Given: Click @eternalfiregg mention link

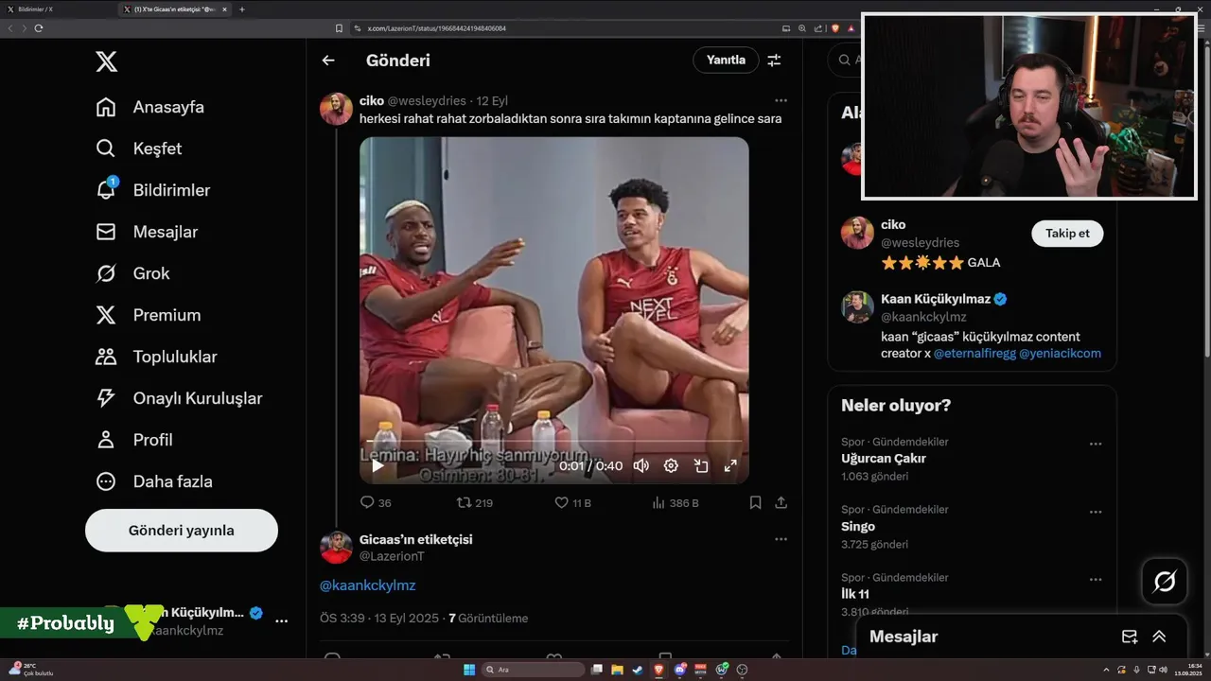Looking at the screenshot, I should [x=974, y=354].
